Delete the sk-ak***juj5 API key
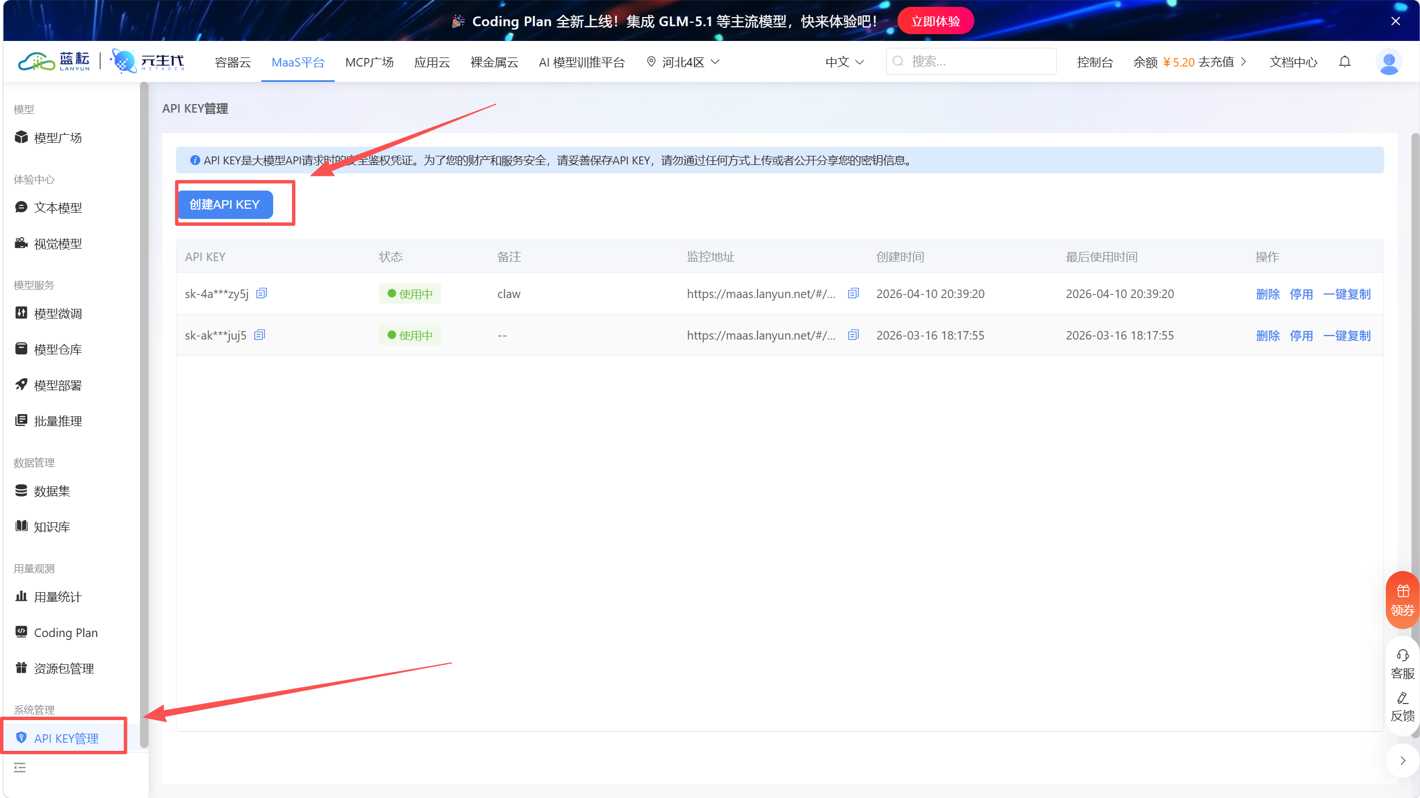The width and height of the screenshot is (1420, 798). tap(1267, 336)
